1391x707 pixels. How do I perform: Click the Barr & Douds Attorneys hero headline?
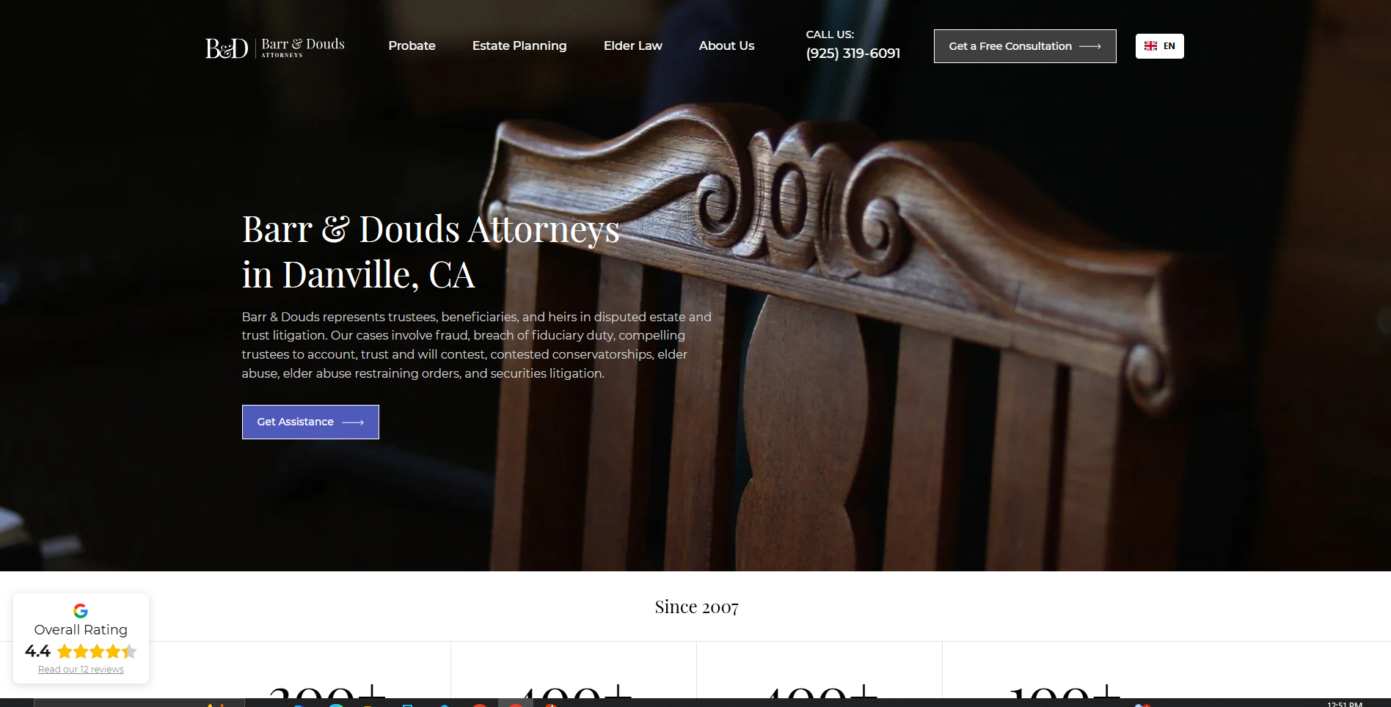tap(431, 252)
